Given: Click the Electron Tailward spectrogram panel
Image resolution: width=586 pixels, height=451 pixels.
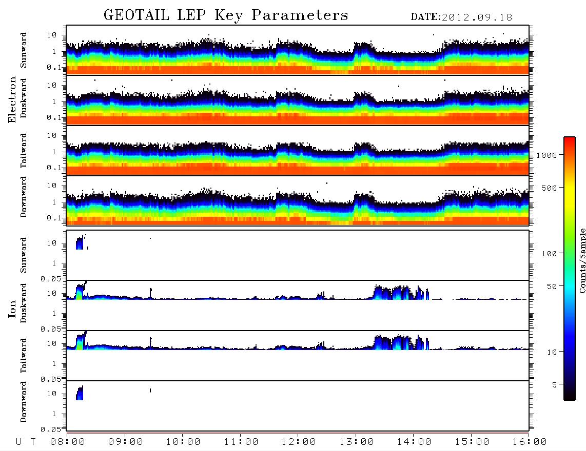Looking at the screenshot, I should [x=298, y=151].
